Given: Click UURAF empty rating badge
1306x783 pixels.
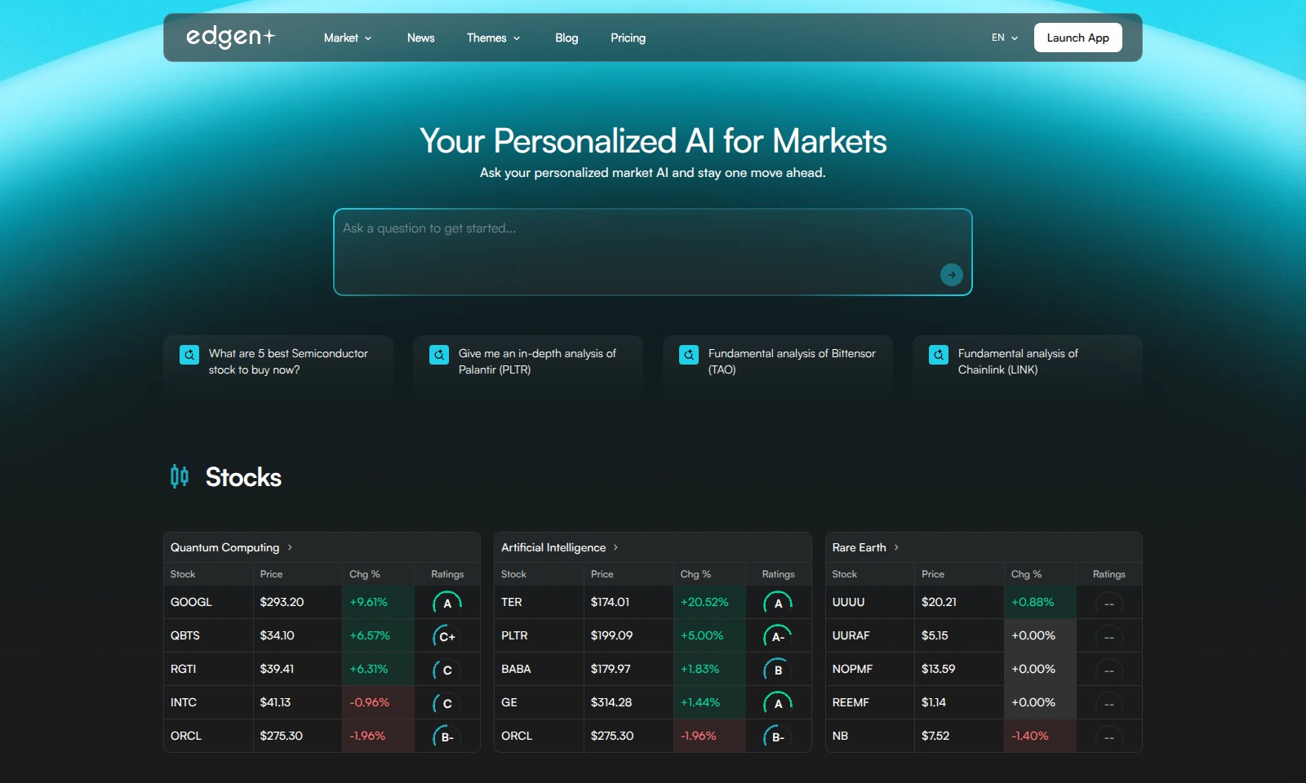Looking at the screenshot, I should point(1108,637).
